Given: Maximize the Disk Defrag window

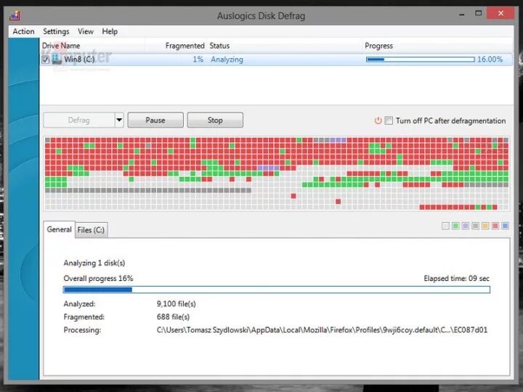Looking at the screenshot, I should [478, 13].
